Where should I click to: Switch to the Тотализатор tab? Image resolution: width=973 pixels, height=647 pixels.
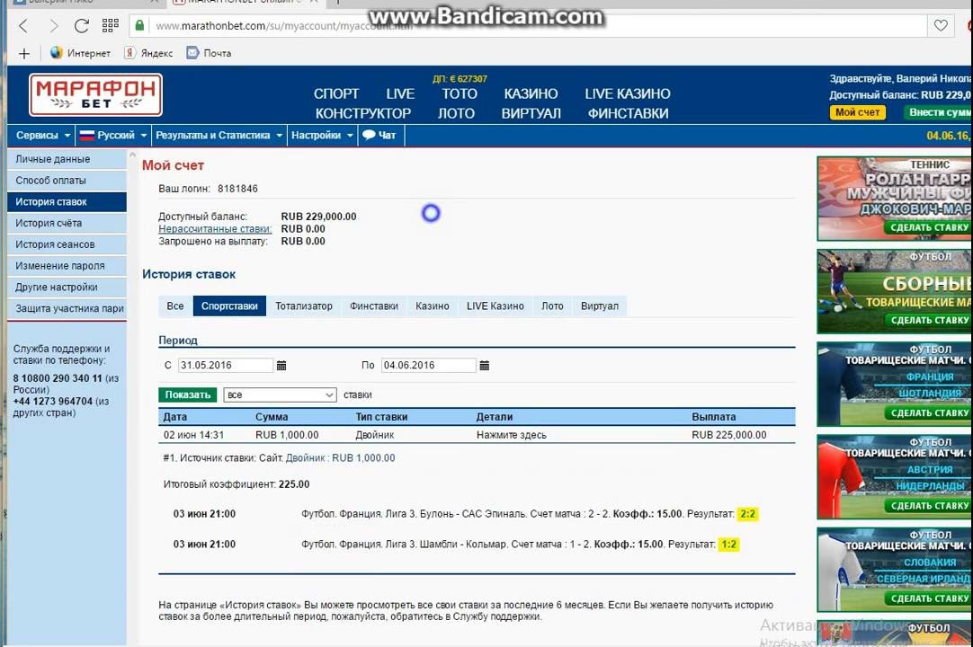[x=303, y=306]
